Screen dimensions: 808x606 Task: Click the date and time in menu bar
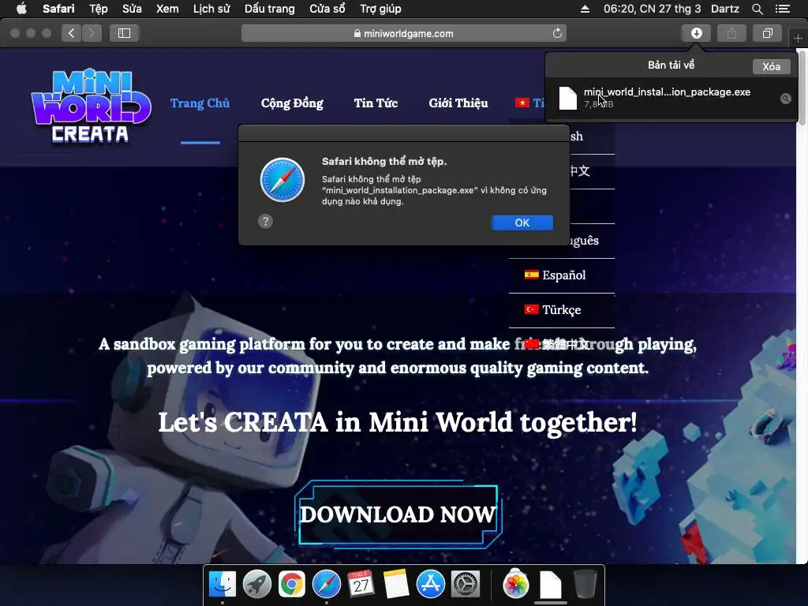(x=652, y=9)
